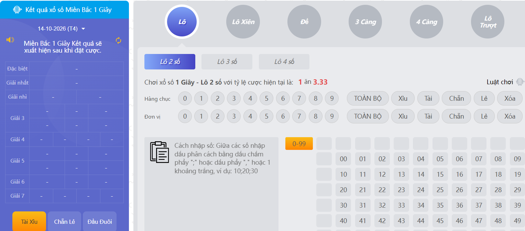Select the Lô Xiên game type
Viewport: 525px width, 231px height.
[x=243, y=22]
